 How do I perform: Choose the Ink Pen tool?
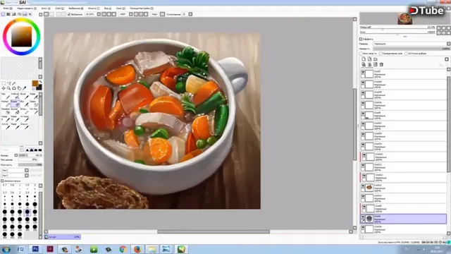(34, 111)
